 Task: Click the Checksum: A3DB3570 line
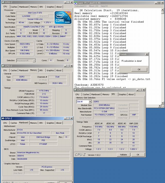(89, 85)
